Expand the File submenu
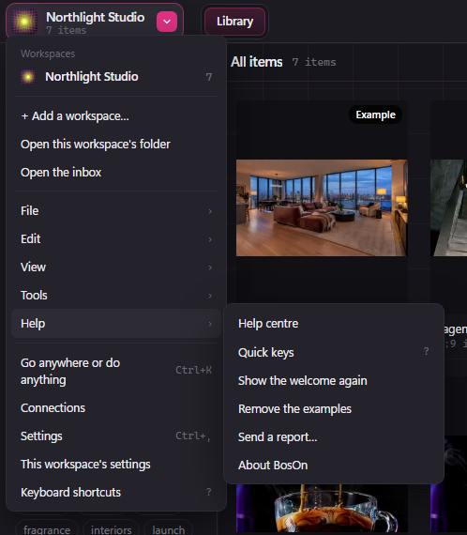The width and height of the screenshot is (467, 535). [116, 211]
